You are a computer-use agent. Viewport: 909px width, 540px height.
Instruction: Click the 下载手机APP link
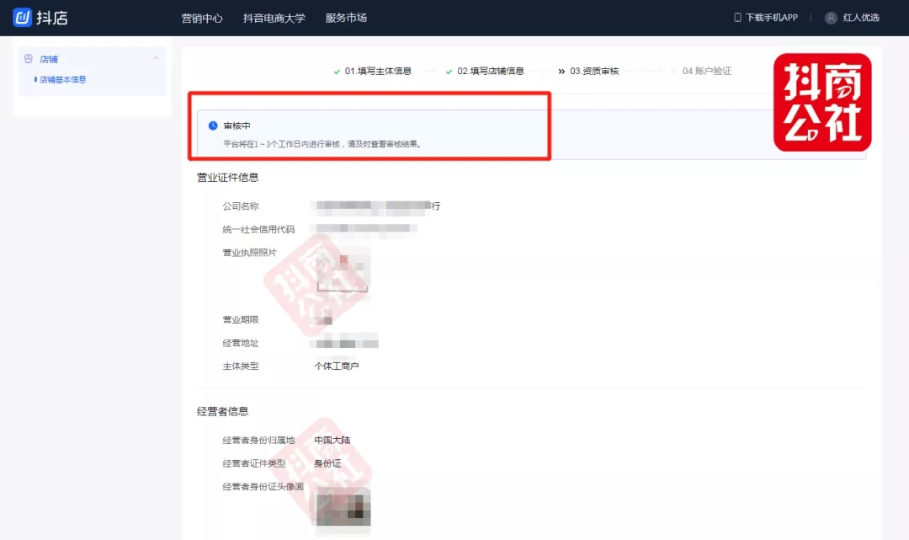click(772, 18)
